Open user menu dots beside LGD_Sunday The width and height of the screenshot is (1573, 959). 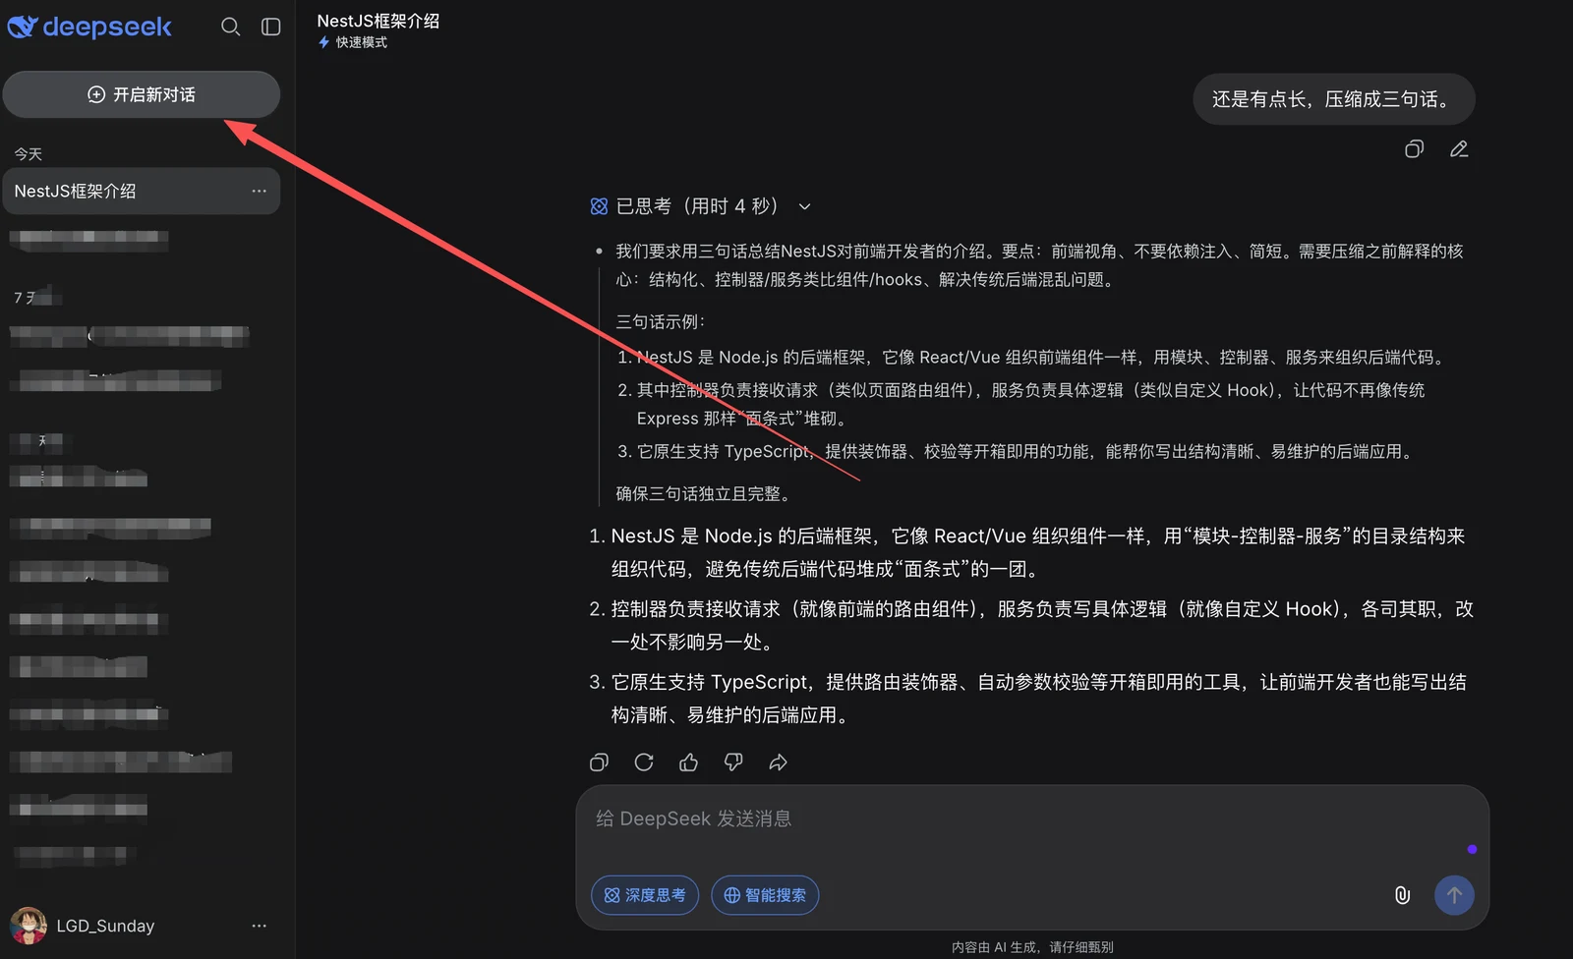click(x=259, y=926)
